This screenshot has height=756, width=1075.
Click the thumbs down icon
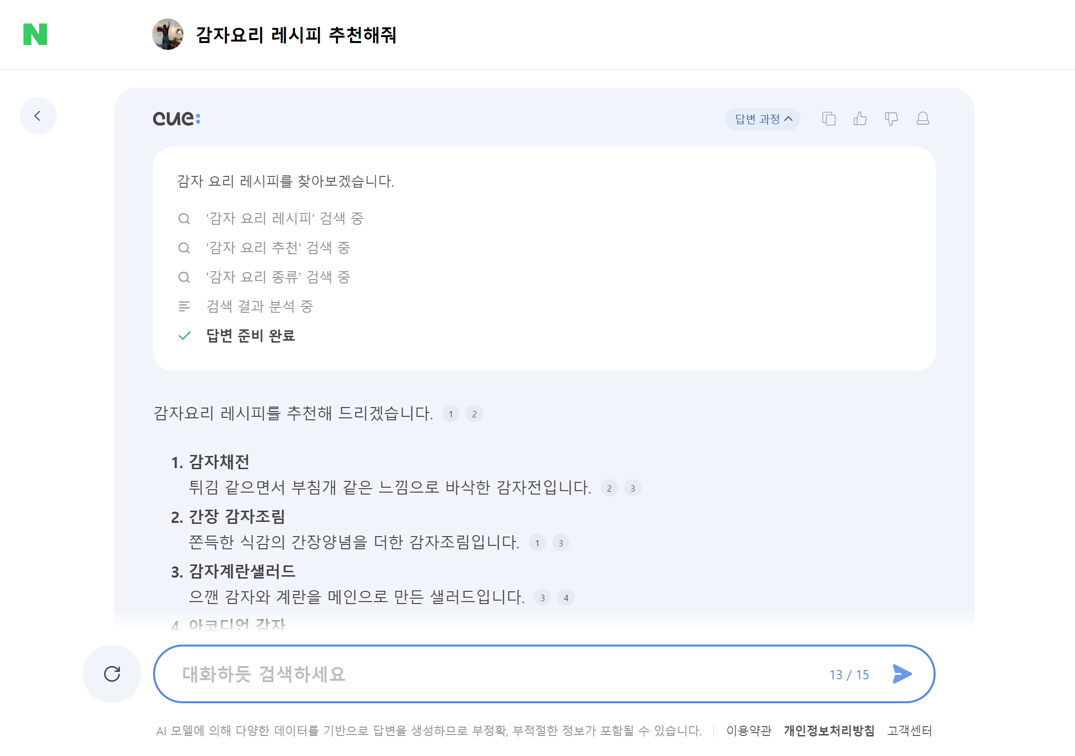[891, 119]
